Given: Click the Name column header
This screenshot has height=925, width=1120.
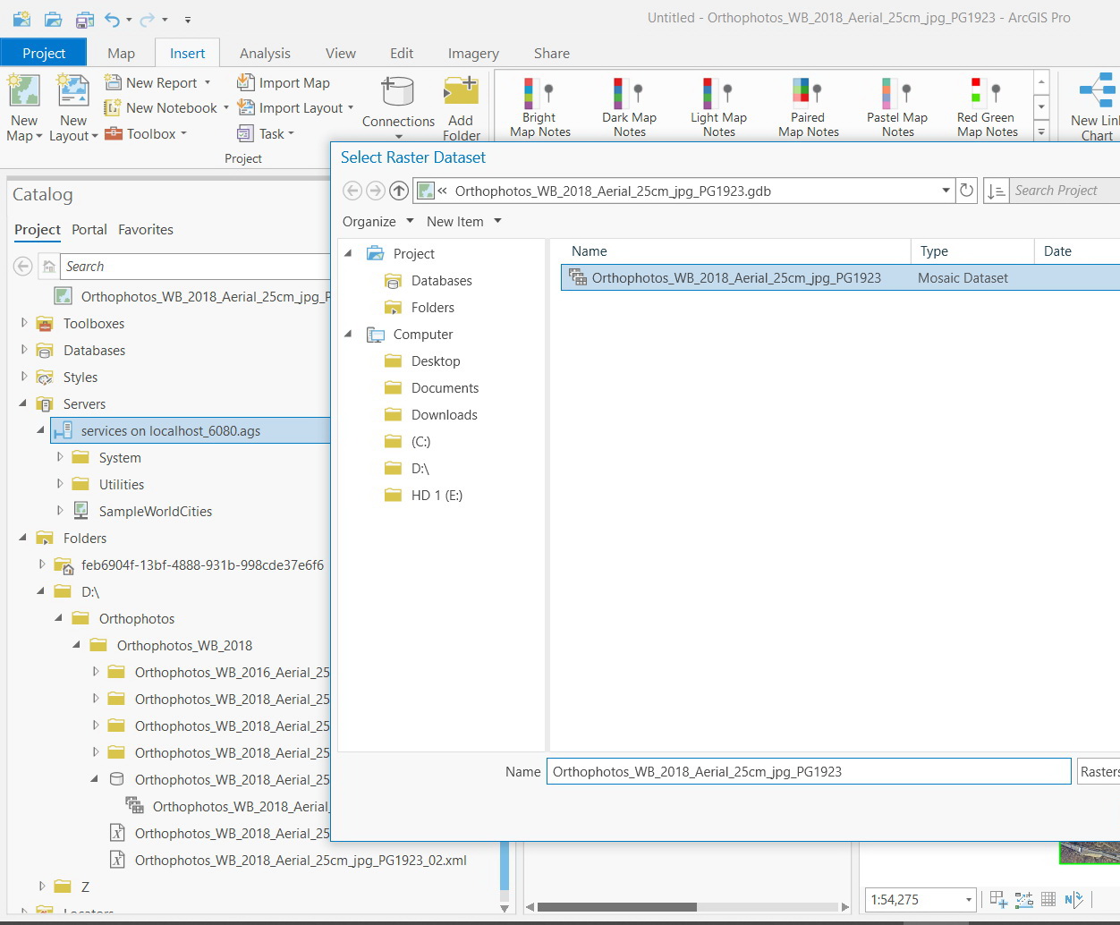Looking at the screenshot, I should (730, 251).
